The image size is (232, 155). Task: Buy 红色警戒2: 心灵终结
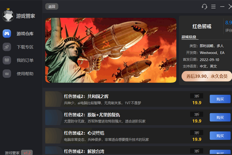[220, 136]
